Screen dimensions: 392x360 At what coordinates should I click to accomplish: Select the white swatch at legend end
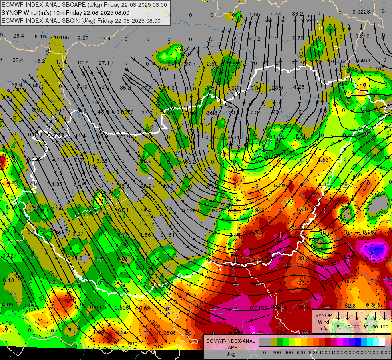tap(382, 342)
